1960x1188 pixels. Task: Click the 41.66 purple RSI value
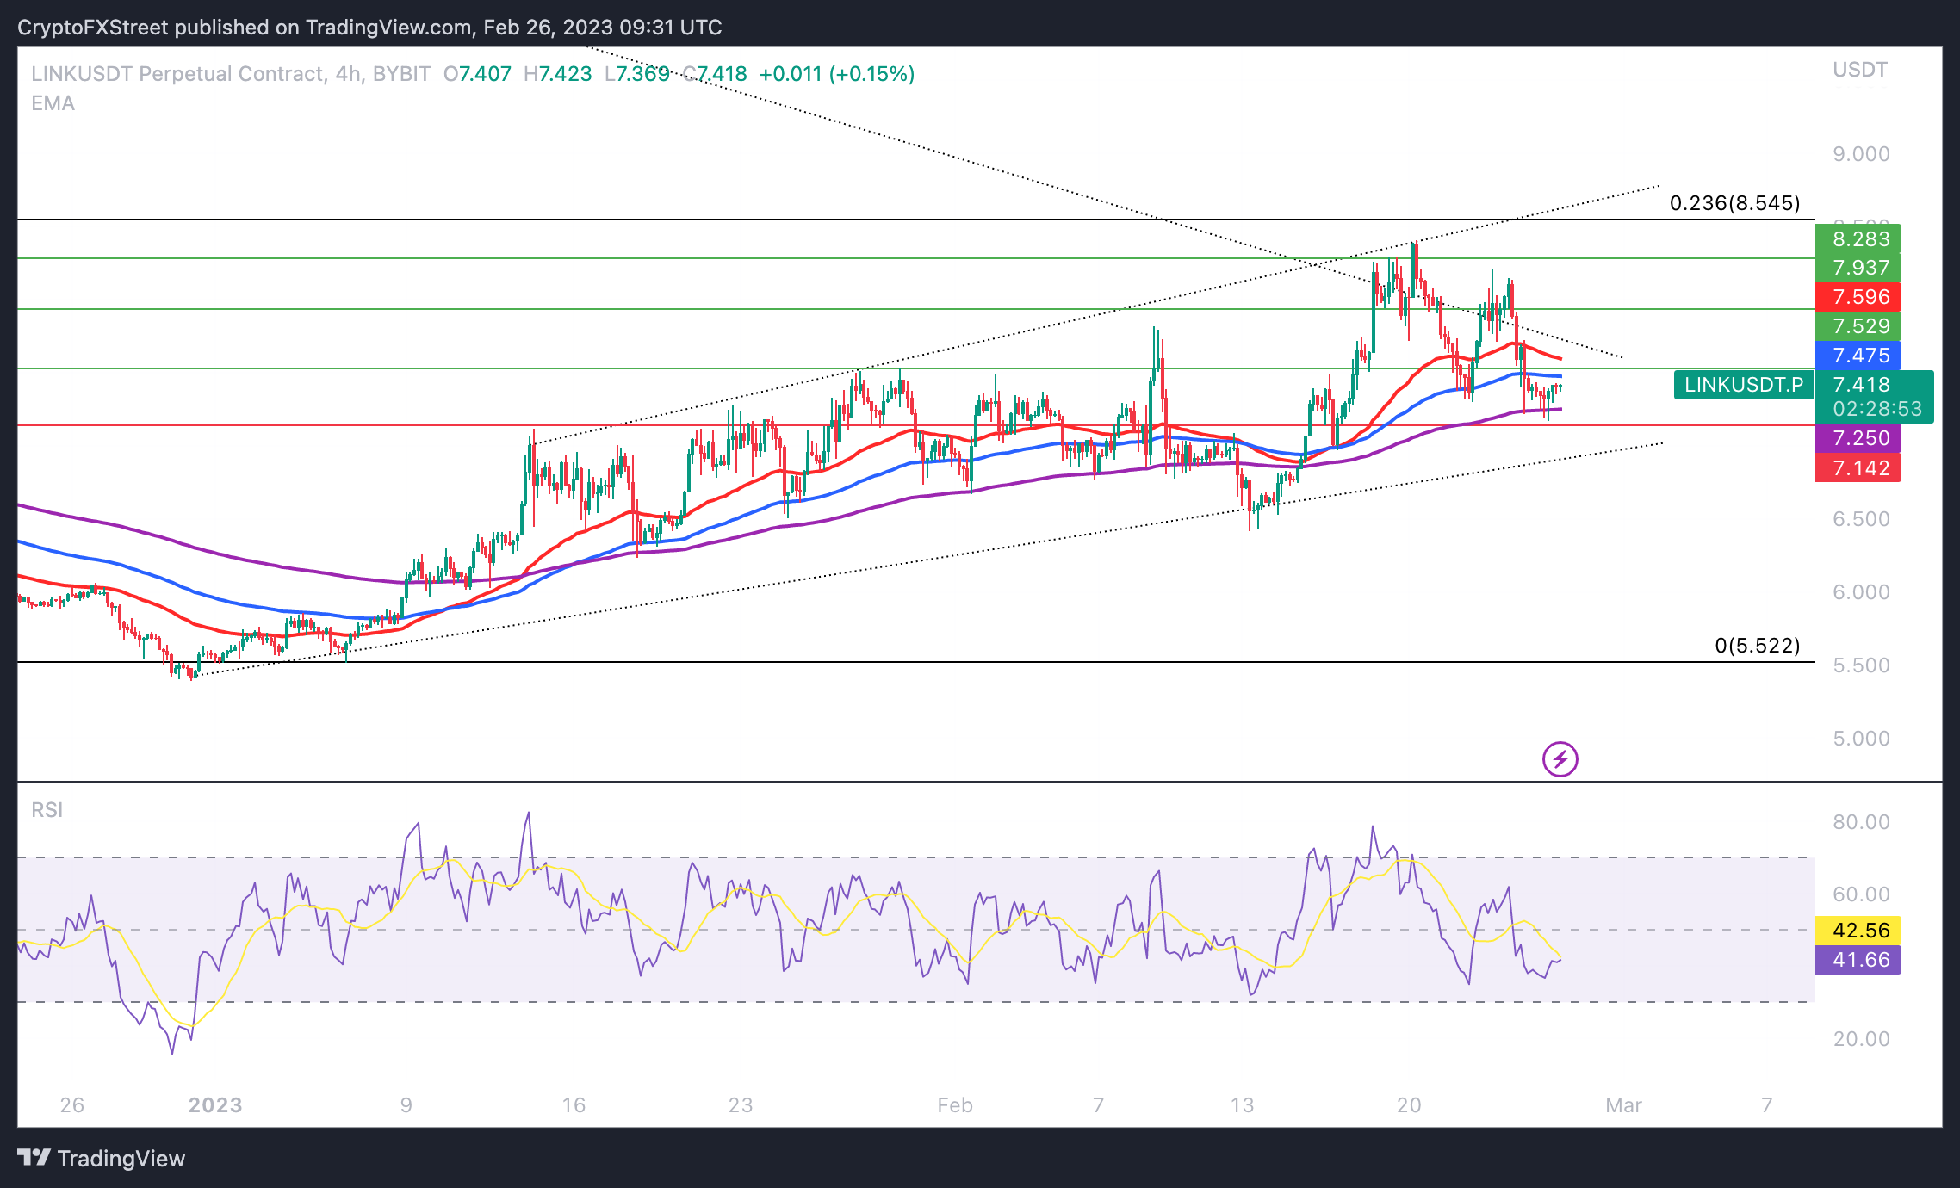pyautogui.click(x=1858, y=959)
